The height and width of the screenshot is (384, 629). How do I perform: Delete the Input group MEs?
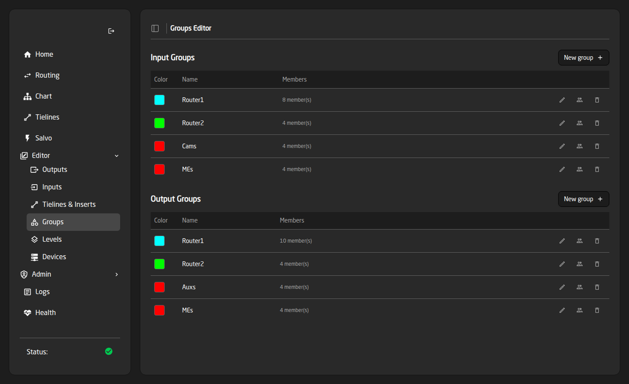click(597, 169)
